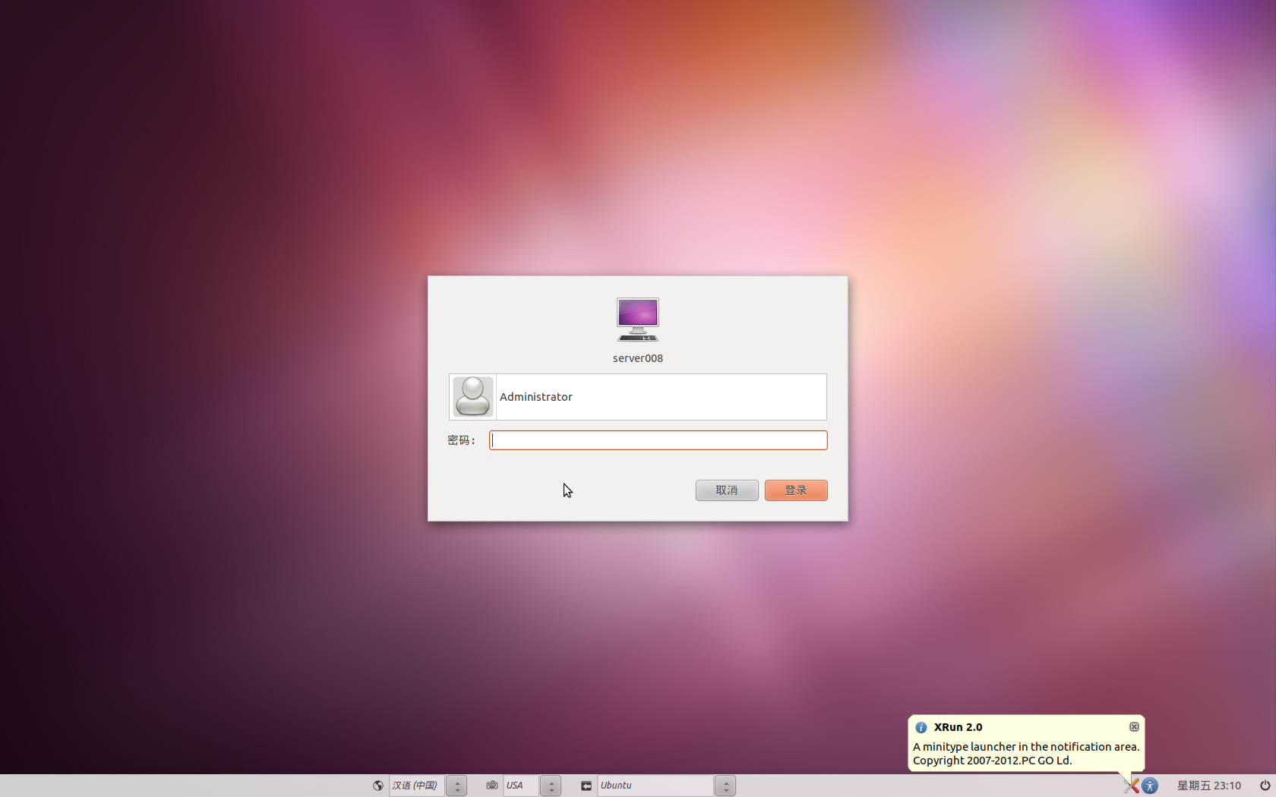Click the session type icon
The width and height of the screenshot is (1276, 797).
point(586,786)
